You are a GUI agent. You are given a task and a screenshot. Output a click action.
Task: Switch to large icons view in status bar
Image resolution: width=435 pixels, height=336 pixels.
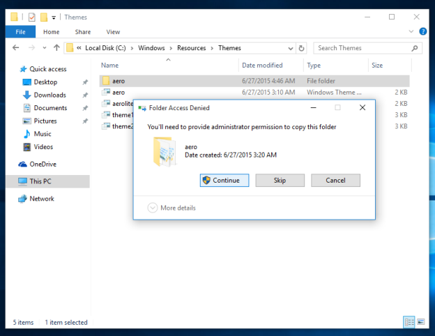pos(420,322)
